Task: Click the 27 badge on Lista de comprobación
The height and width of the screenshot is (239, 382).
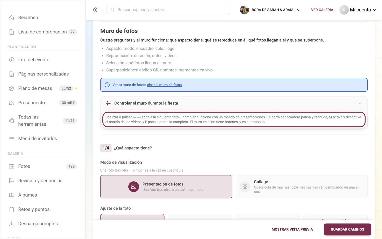Action: pyautogui.click(x=73, y=32)
